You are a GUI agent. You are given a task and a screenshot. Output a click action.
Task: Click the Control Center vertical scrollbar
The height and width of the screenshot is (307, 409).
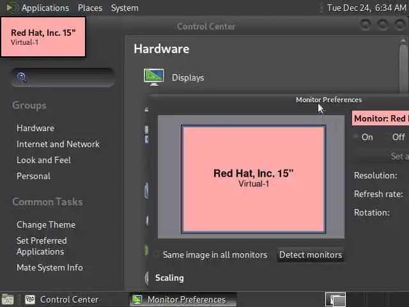point(403,68)
